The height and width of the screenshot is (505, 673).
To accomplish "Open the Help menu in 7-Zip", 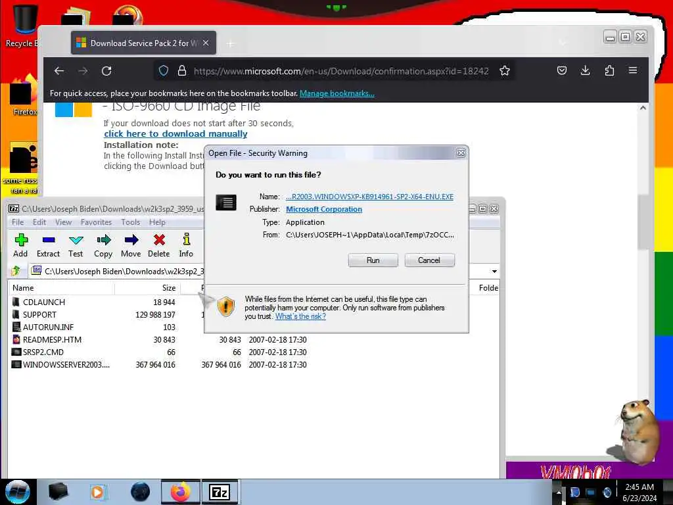I will click(157, 222).
